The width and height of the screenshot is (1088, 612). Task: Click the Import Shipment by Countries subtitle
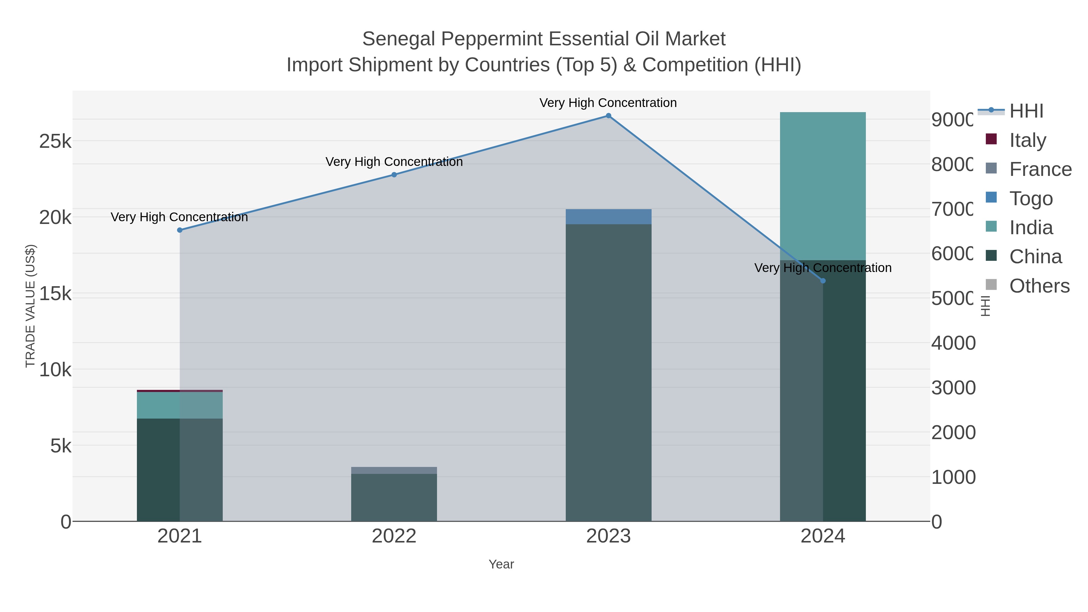pyautogui.click(x=544, y=65)
